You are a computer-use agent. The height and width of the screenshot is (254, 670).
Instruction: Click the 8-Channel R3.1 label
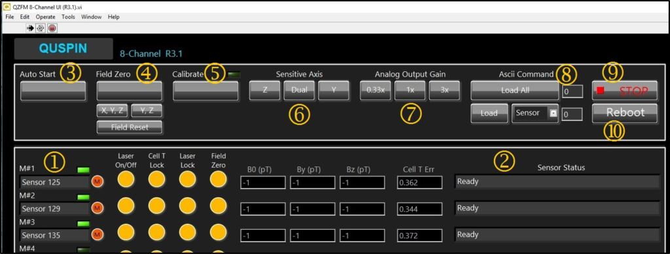coord(151,54)
